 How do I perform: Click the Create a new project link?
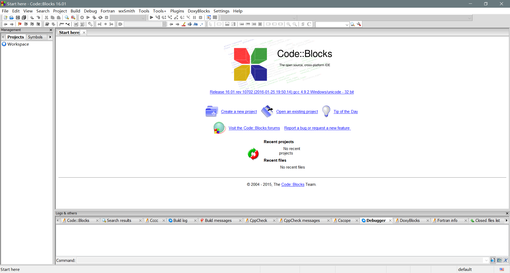239,111
